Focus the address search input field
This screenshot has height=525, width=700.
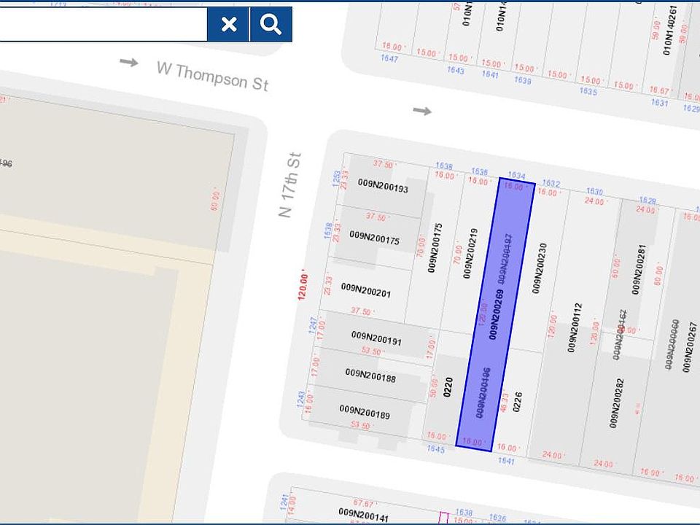(x=103, y=24)
